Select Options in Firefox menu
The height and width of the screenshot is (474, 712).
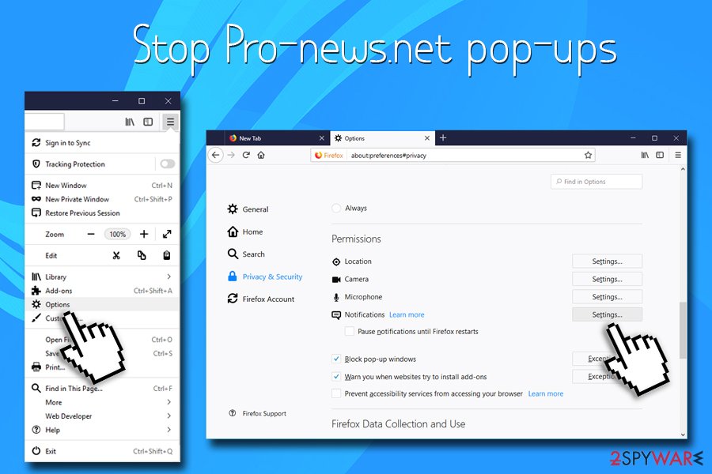(x=102, y=304)
